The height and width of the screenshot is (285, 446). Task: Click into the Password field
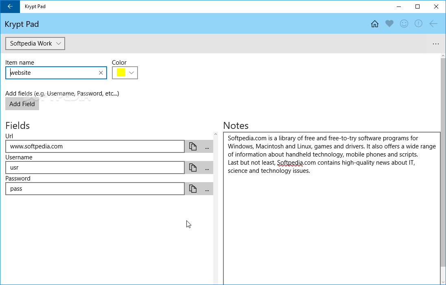[x=95, y=189]
